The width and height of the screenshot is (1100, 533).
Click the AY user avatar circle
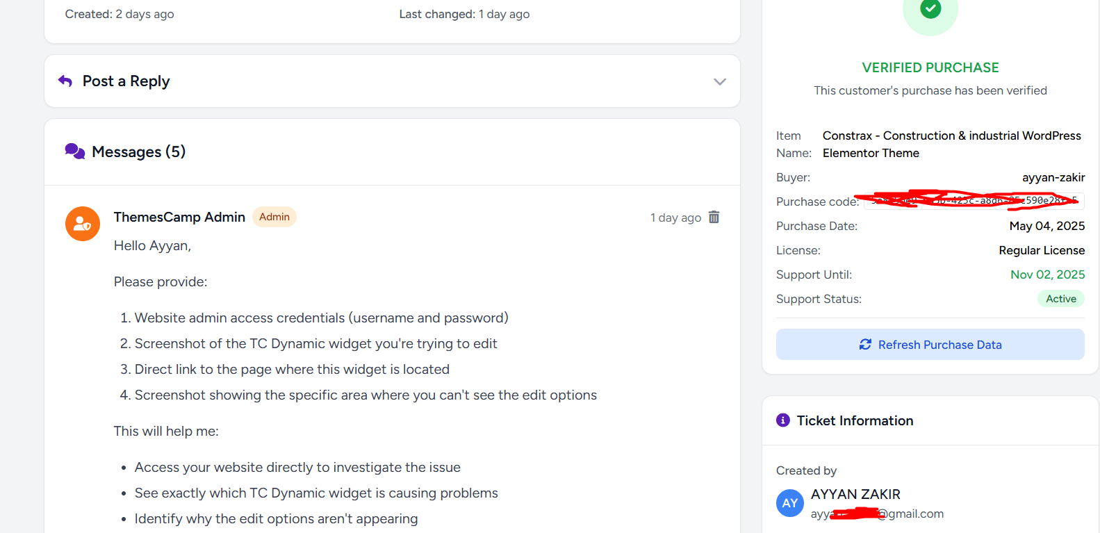coord(790,503)
